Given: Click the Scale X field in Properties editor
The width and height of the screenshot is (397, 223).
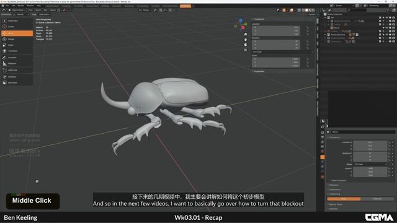Looking at the screenshot, I should tap(370, 168).
